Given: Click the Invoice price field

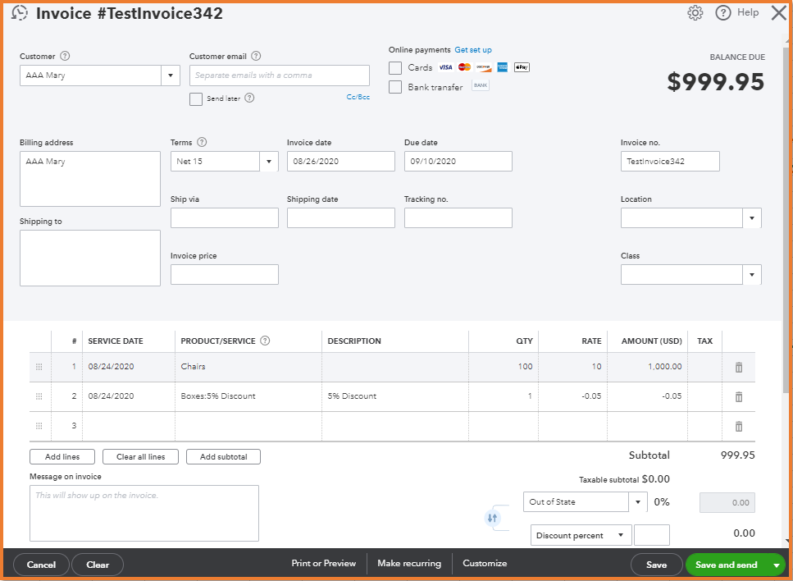Looking at the screenshot, I should pos(225,275).
